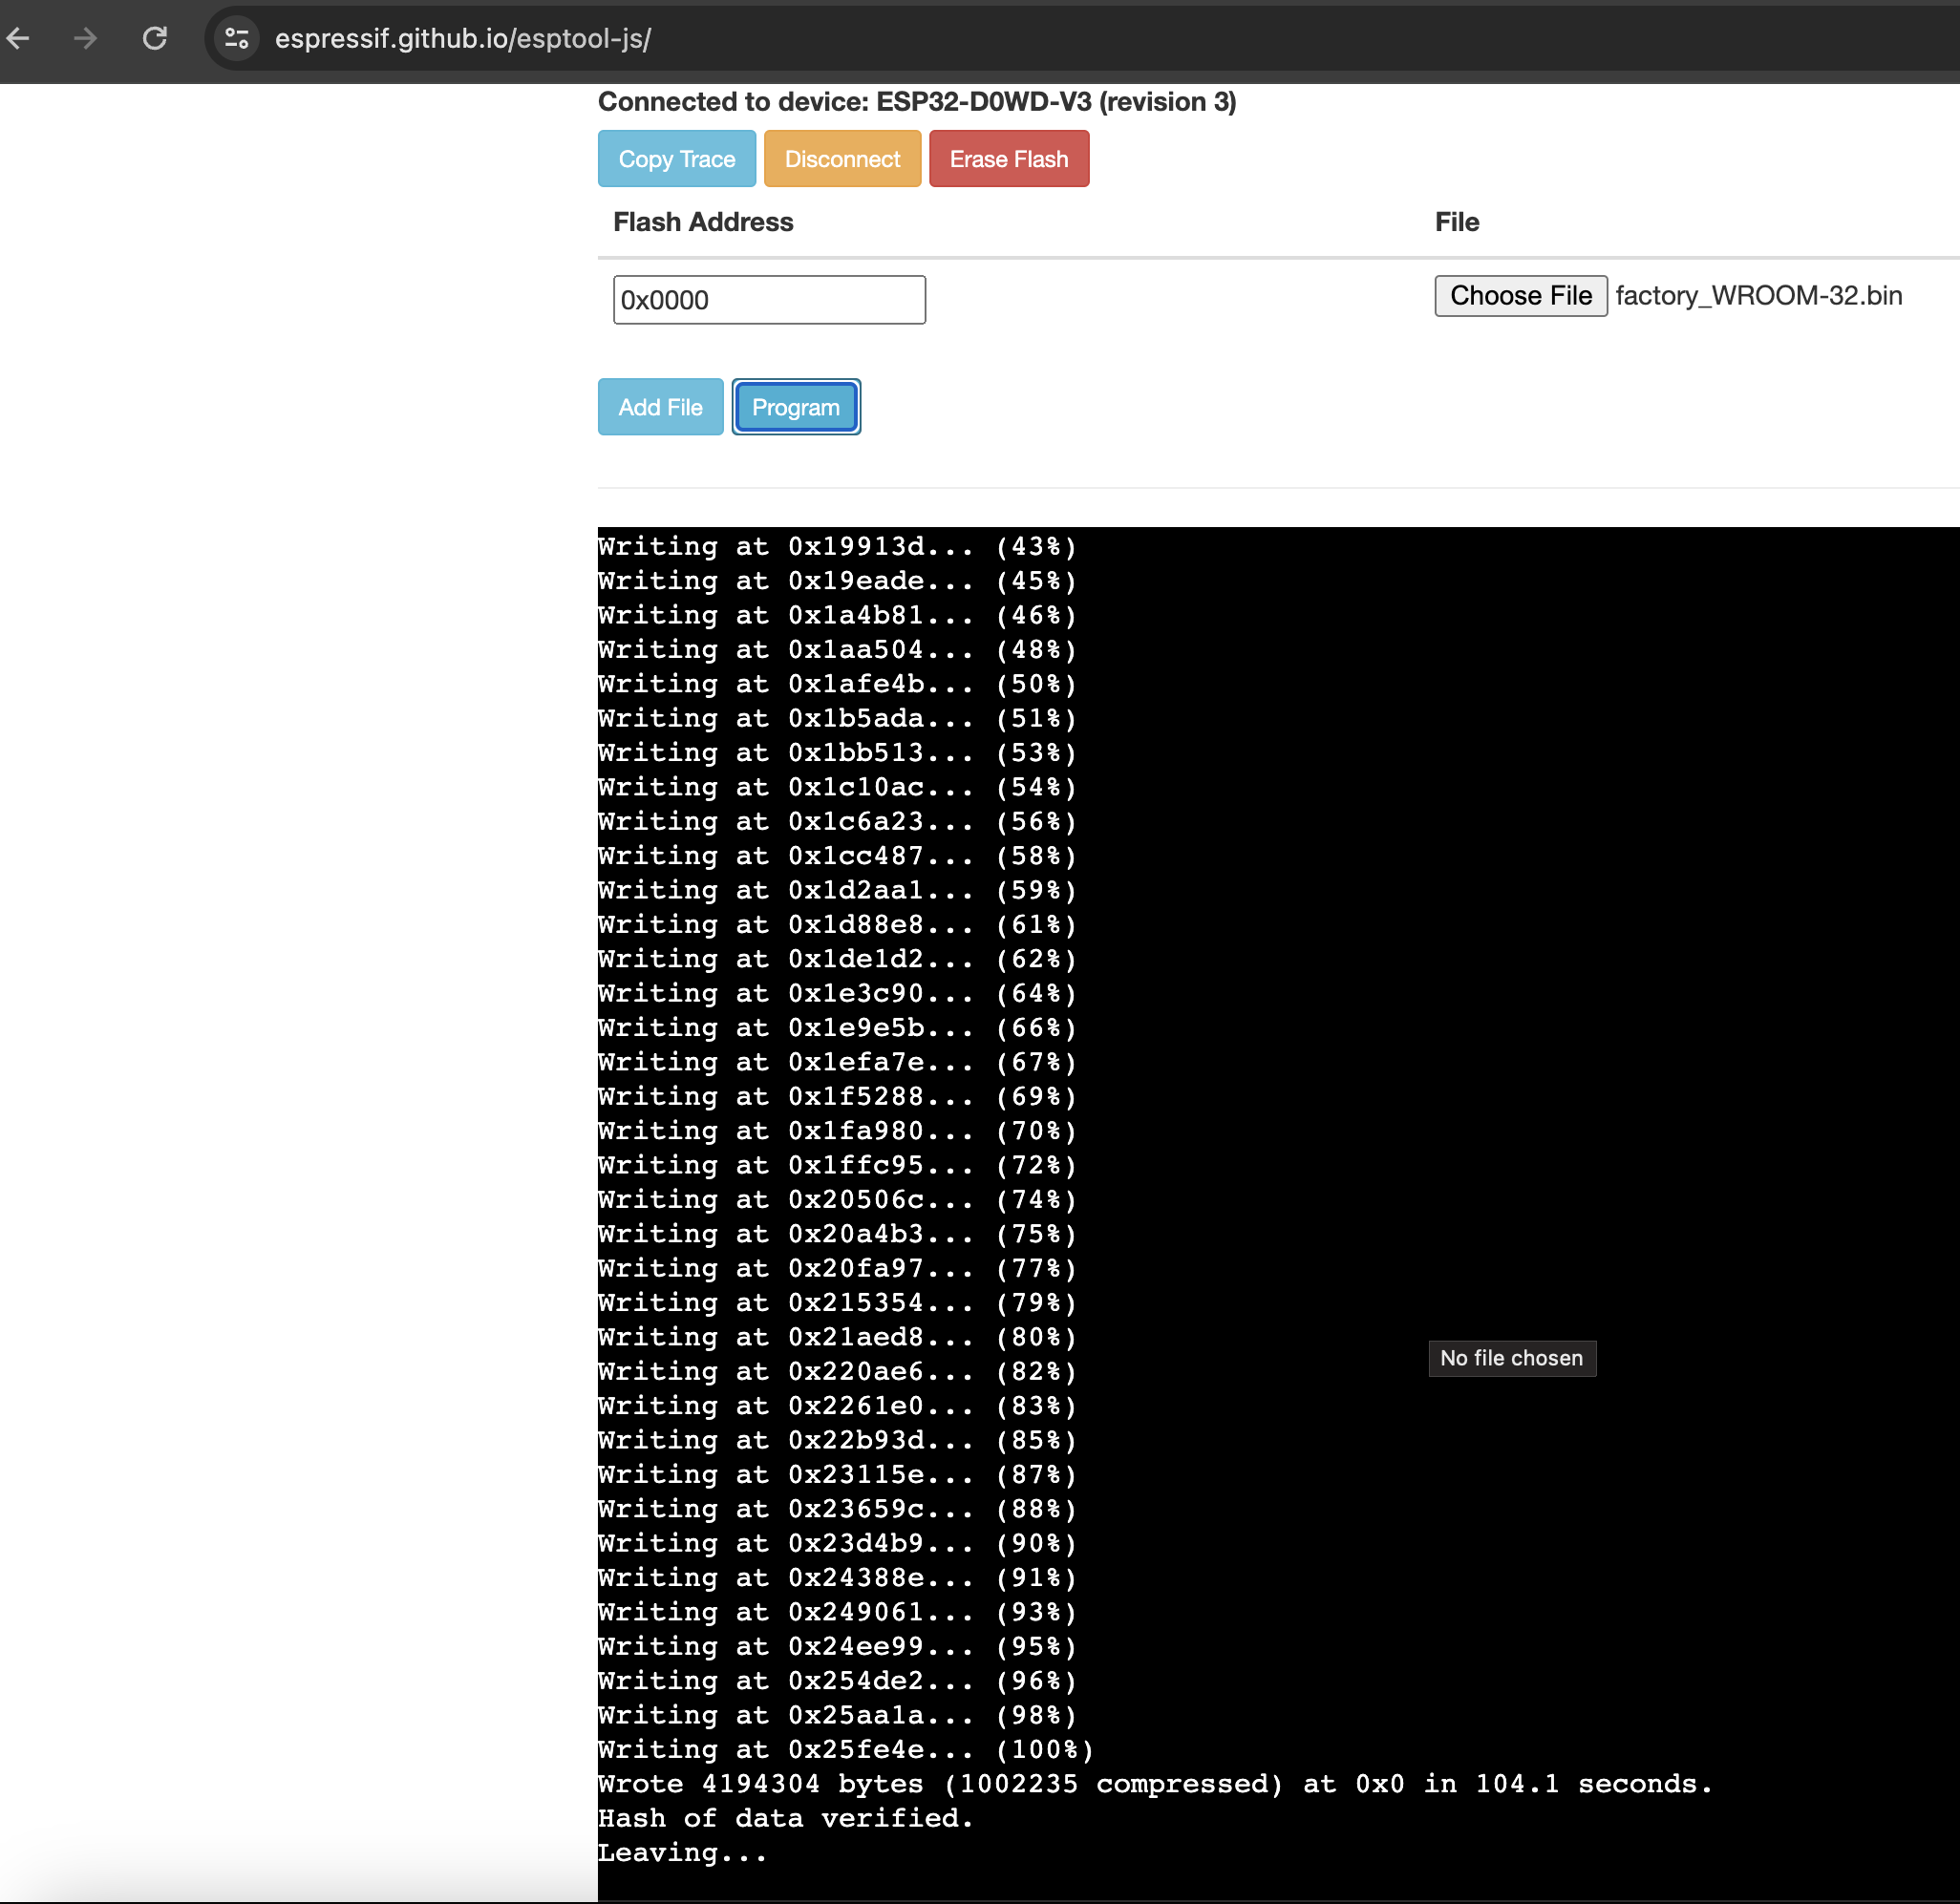The image size is (1960, 1904).
Task: Open the Choose File picker
Action: click(1520, 296)
